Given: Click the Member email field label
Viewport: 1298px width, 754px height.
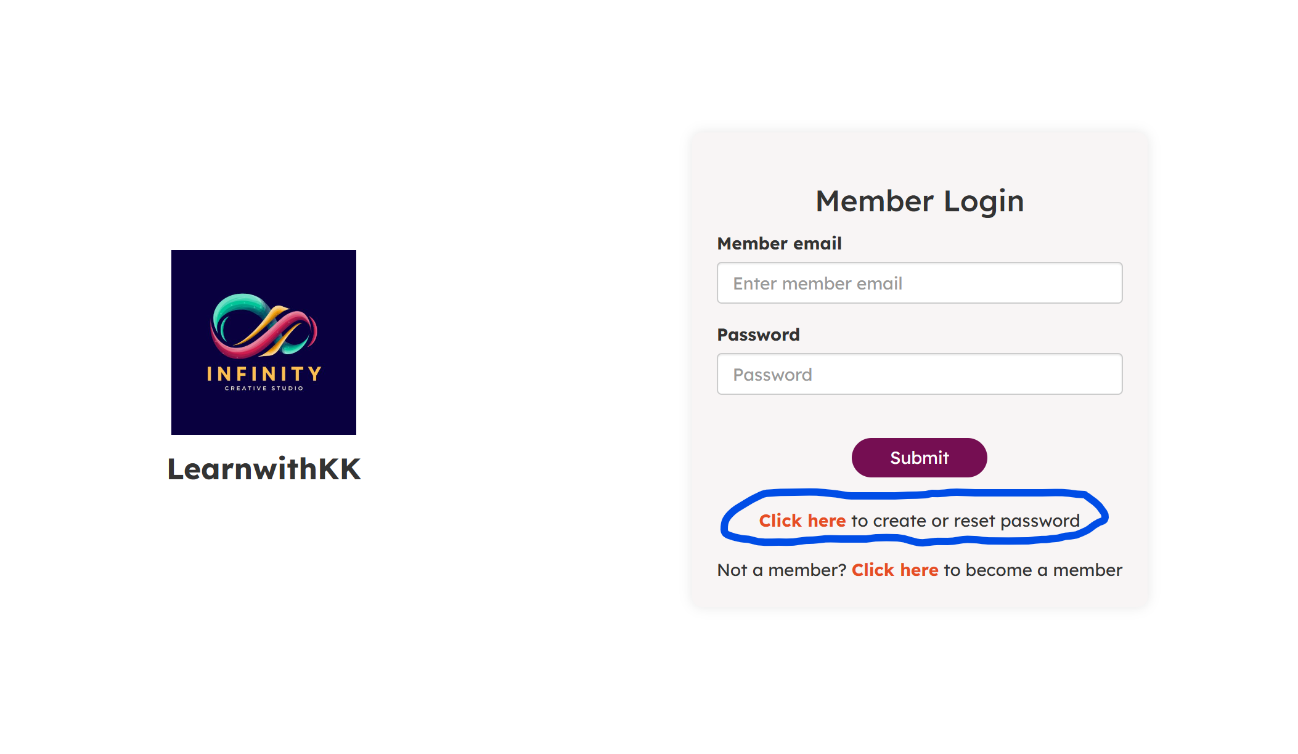Looking at the screenshot, I should pyautogui.click(x=779, y=243).
